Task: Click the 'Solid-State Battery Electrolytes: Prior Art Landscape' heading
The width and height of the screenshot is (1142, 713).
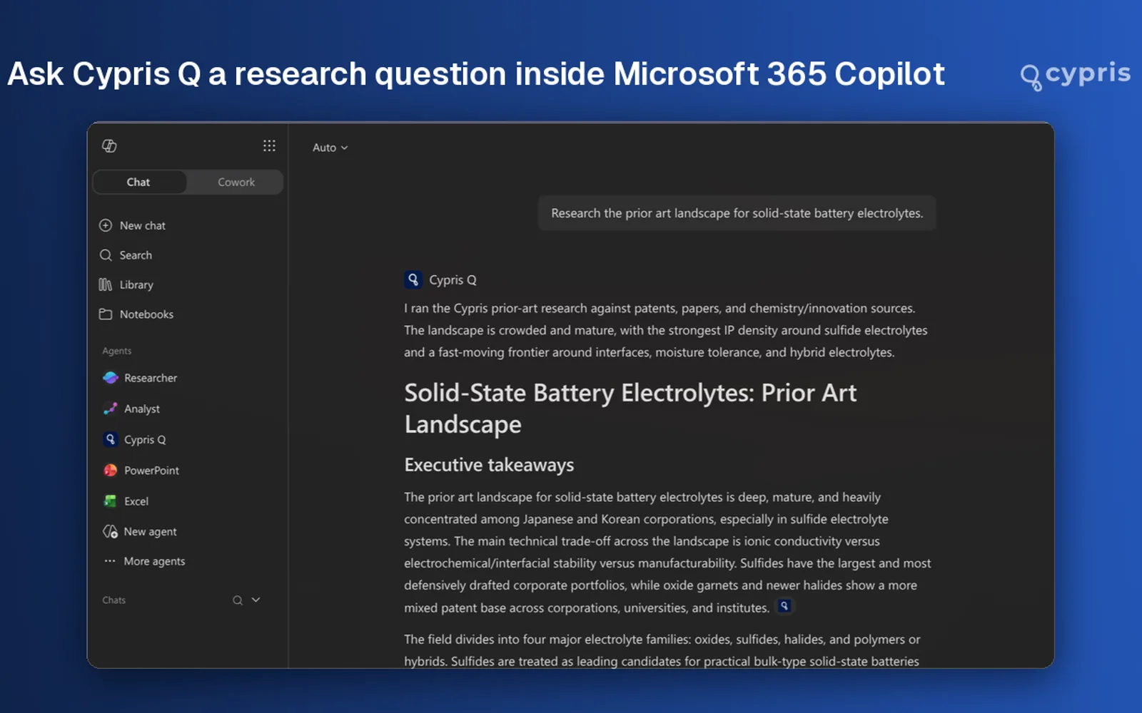Action: pos(630,409)
